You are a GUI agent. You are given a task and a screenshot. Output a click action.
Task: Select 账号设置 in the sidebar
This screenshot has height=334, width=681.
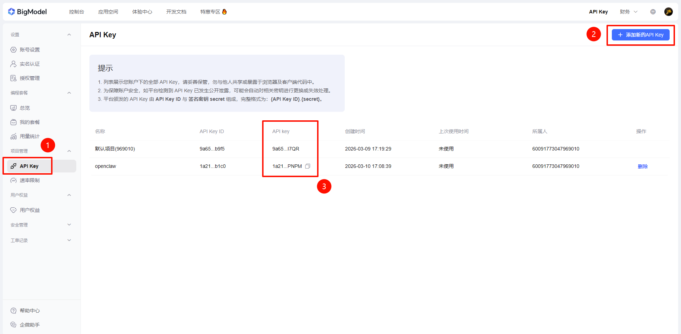click(x=30, y=50)
